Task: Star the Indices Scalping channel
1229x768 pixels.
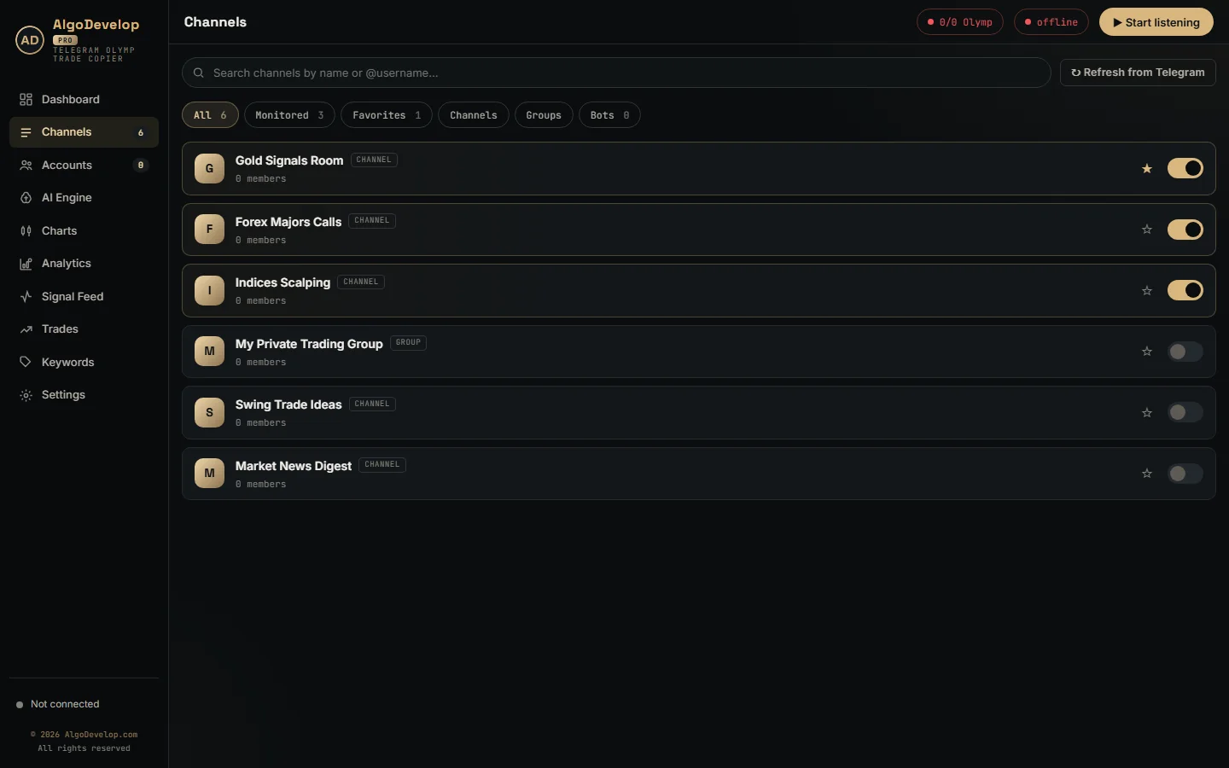Action: coord(1147,291)
